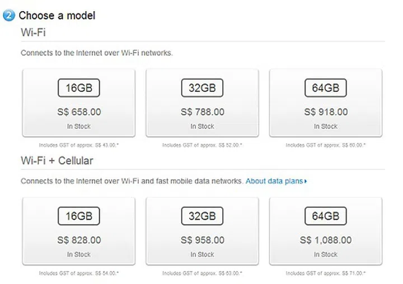Click the 32GB badge in the Wi-Fi section
This screenshot has width=403, height=284.
(202, 88)
